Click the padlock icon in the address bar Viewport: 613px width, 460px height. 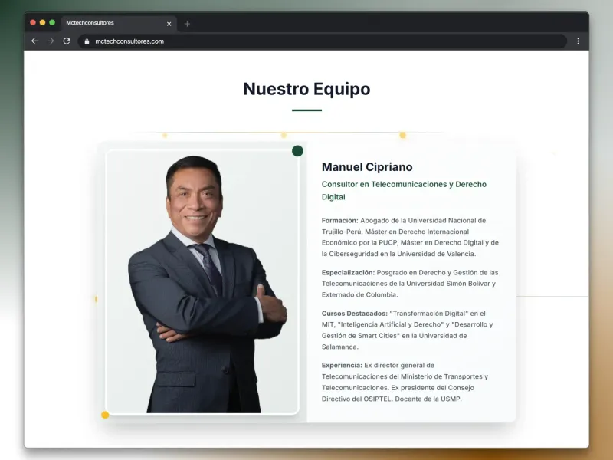click(x=85, y=41)
